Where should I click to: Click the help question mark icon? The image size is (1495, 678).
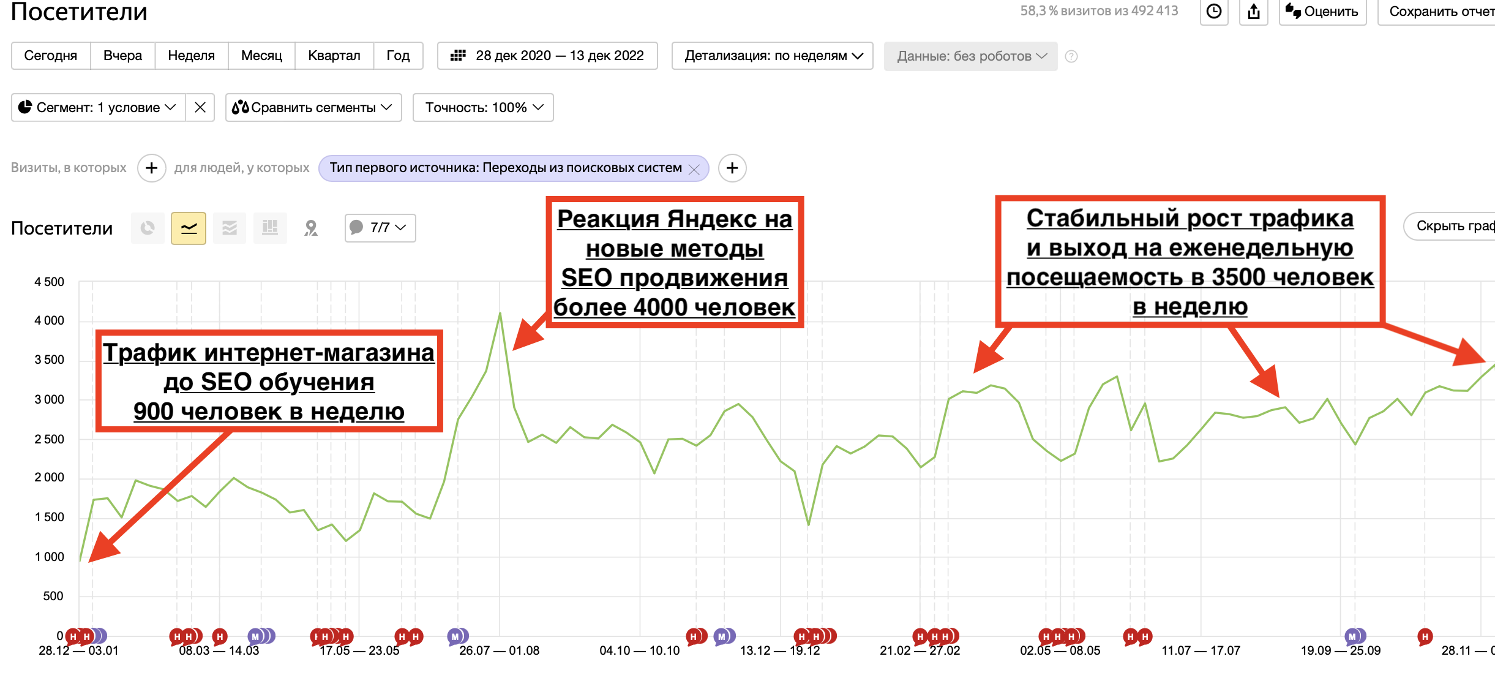[x=1071, y=56]
